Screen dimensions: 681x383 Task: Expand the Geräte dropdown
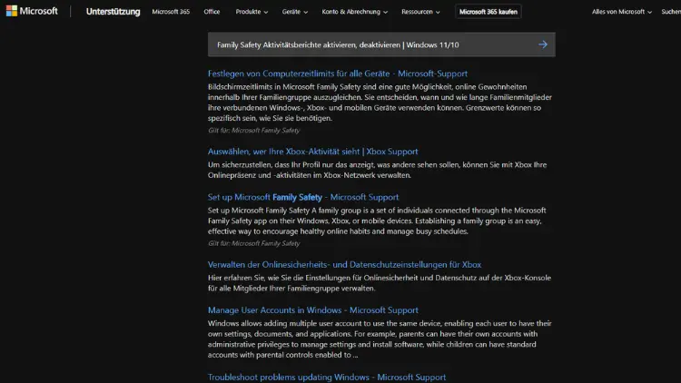pyautogui.click(x=295, y=12)
